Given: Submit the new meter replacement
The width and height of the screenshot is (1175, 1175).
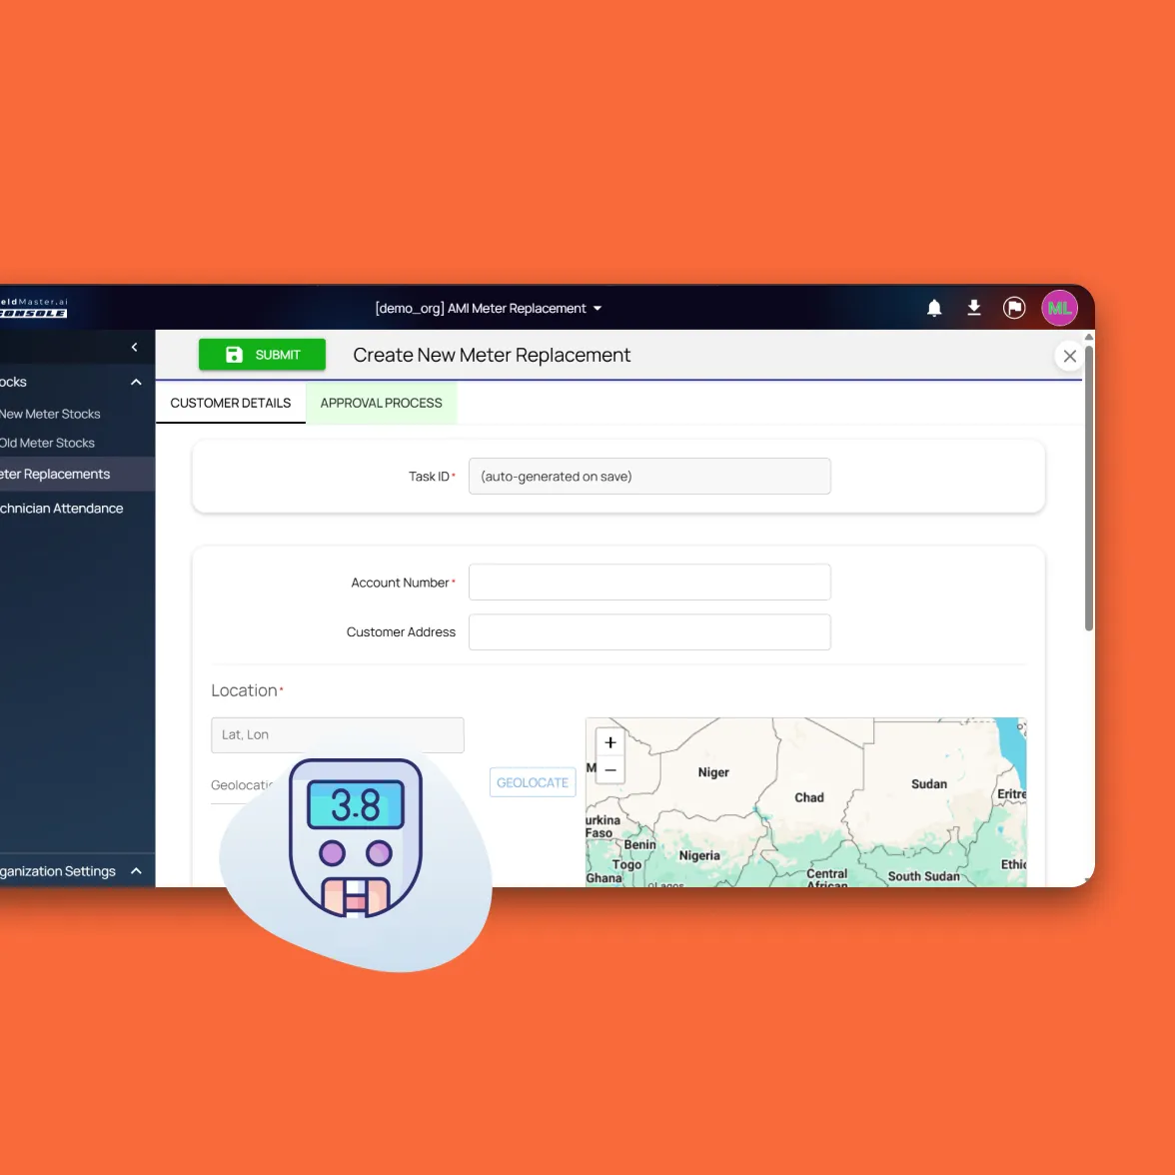Looking at the screenshot, I should 262,355.
